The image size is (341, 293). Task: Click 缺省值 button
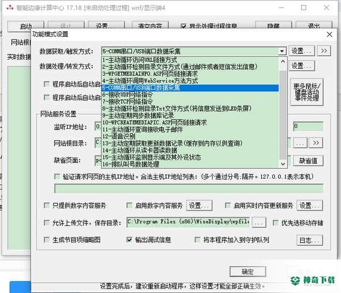coord(308,161)
